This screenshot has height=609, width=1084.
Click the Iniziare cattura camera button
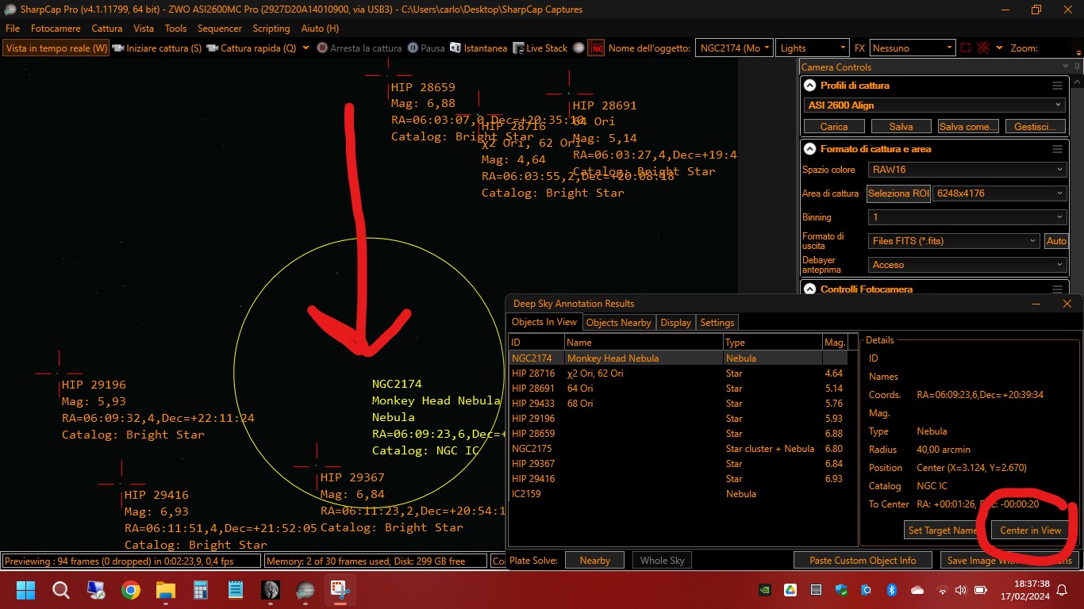[x=157, y=48]
